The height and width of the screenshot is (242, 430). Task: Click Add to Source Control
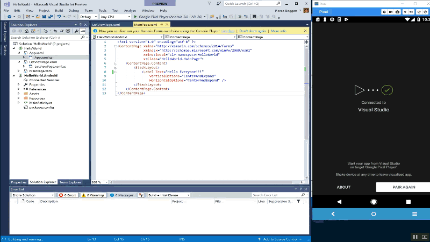point(279,239)
